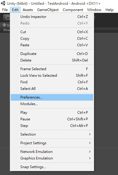Expand the Network Emulation submenu
This screenshot has height=175, width=118.
52,152
